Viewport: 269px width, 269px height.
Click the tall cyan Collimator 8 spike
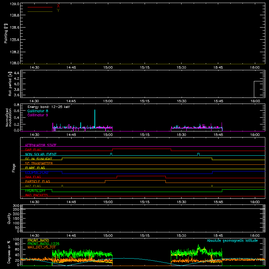95,119
